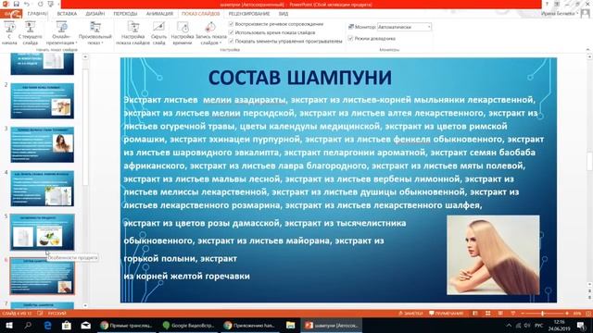The image size is (593, 333).
Task: Switch to the РЕЦЕНЗИРОВАНИЕ ribbon tab
Action: 249,14
